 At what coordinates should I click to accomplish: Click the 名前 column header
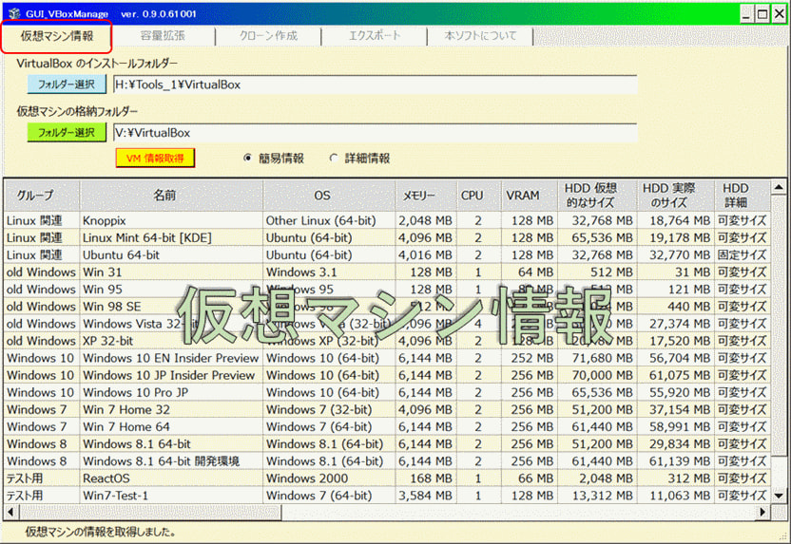(171, 196)
